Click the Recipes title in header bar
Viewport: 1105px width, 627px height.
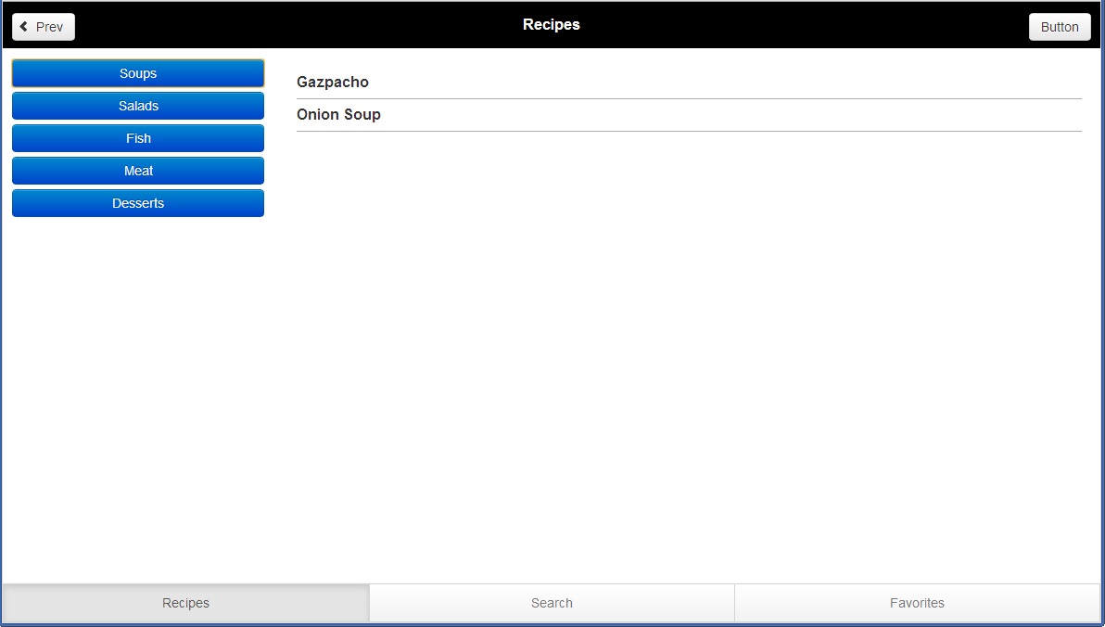point(552,25)
